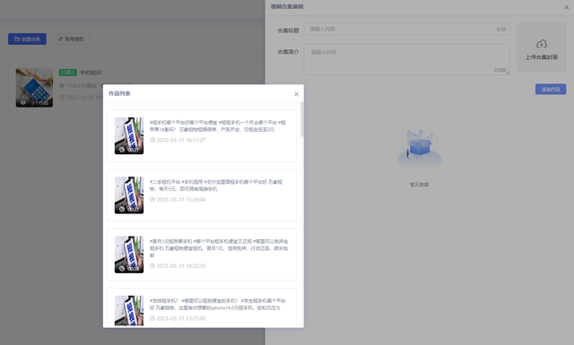The width and height of the screenshot is (574, 345).
Task: Click the 手机知识 collection title
Action: point(91,73)
